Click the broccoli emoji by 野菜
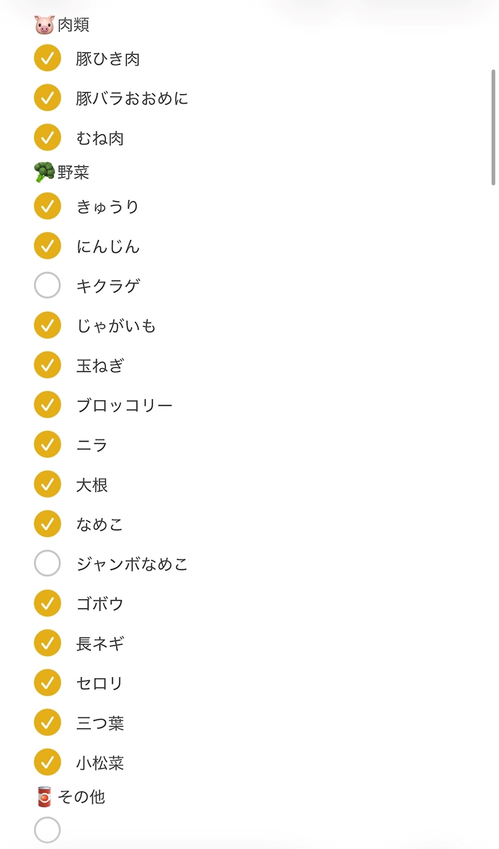The width and height of the screenshot is (499, 849). coord(45,172)
